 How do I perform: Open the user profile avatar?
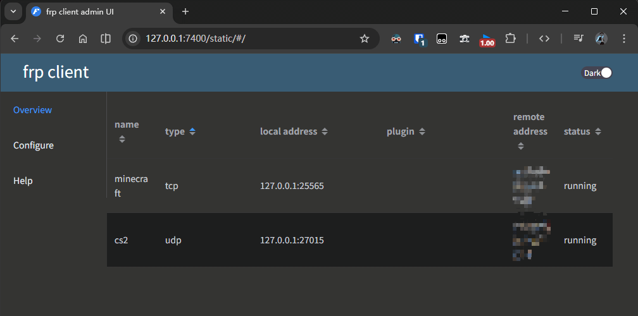pos(601,39)
